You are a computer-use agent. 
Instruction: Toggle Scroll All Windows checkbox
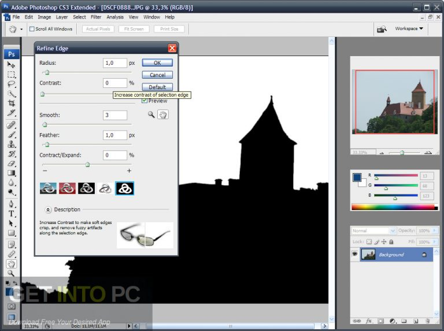32,29
